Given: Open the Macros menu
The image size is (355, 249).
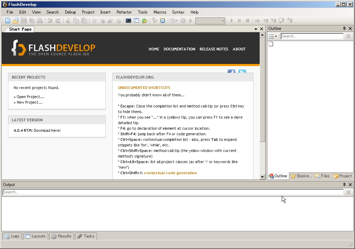Looking at the screenshot, I should pyautogui.click(x=160, y=12).
